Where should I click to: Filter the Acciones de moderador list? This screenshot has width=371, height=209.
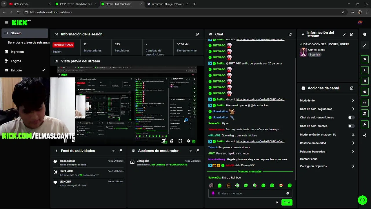[190, 151]
